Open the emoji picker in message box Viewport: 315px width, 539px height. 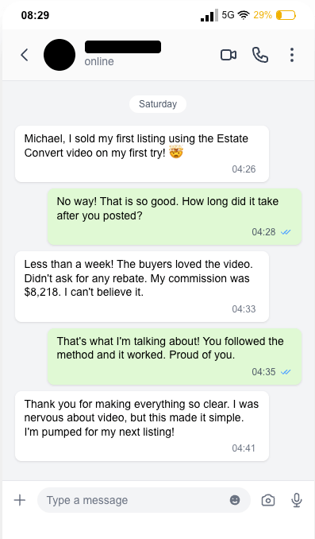pos(235,500)
